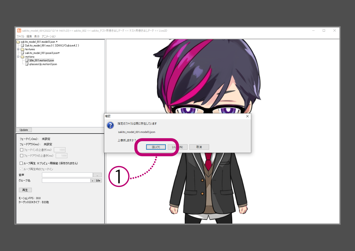Click the Live2D Viewer app icon in title bar
The width and height of the screenshot is (355, 251).
tap(19, 31)
